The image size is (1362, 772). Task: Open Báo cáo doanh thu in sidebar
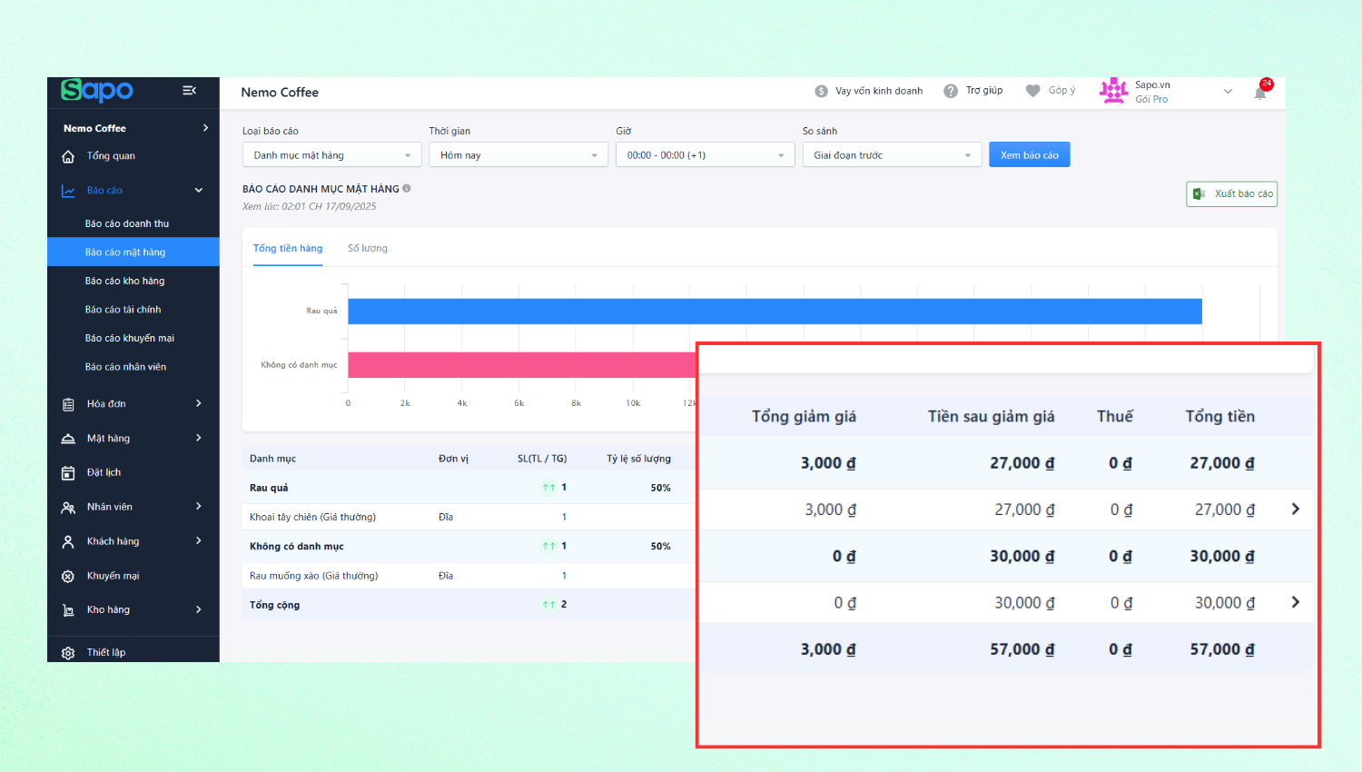point(127,223)
